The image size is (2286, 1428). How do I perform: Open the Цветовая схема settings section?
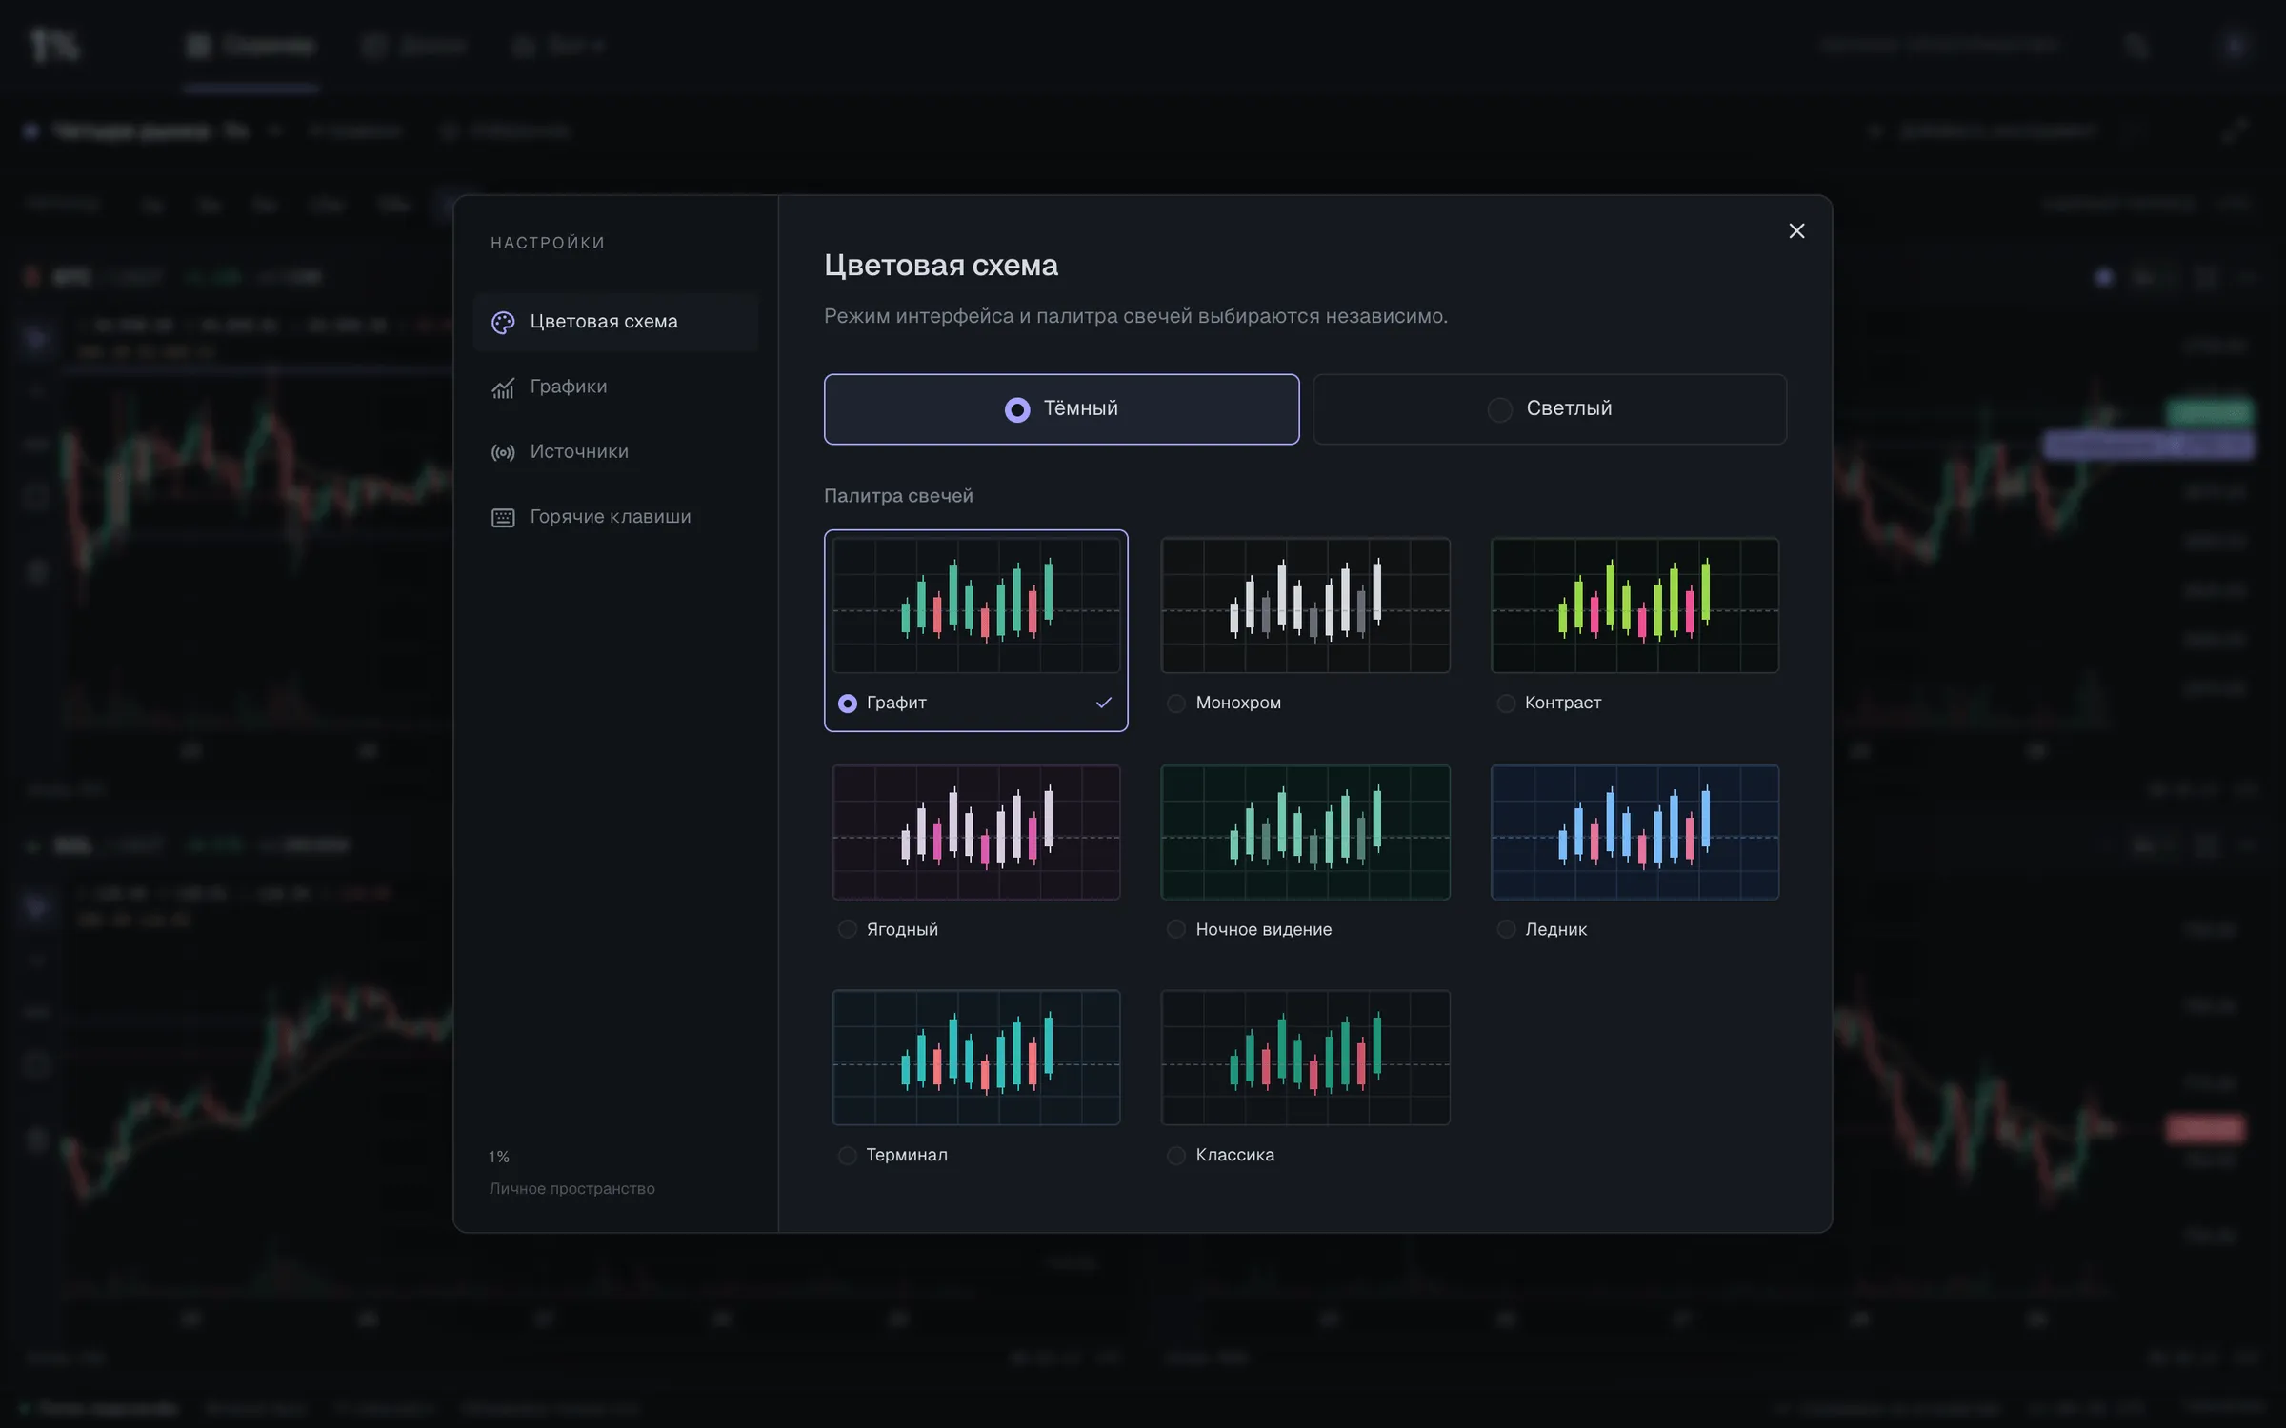616,322
